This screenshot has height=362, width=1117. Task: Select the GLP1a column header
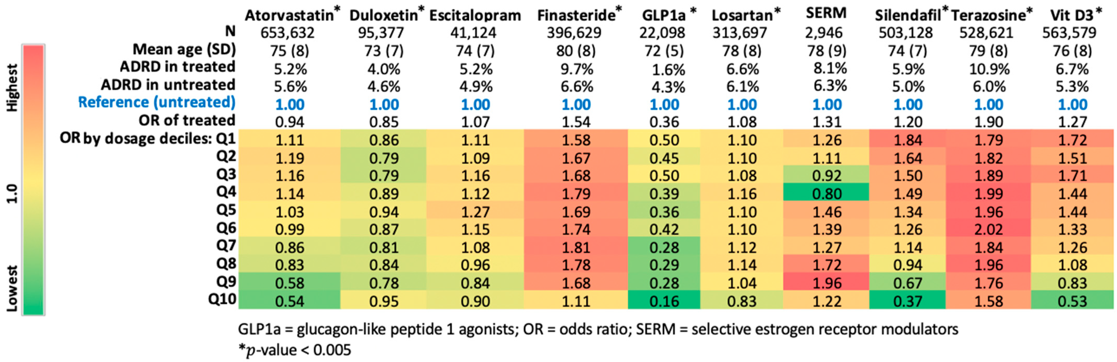663,16
